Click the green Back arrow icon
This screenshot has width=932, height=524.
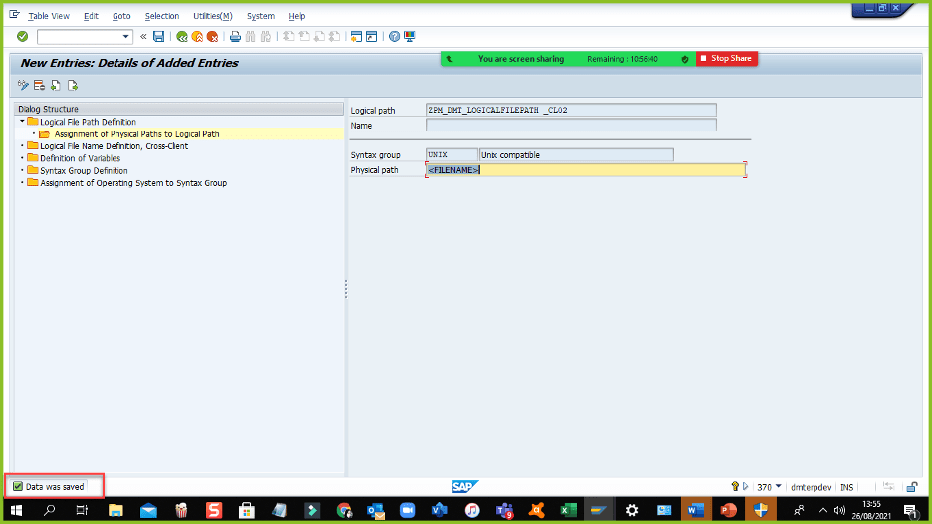(x=182, y=37)
